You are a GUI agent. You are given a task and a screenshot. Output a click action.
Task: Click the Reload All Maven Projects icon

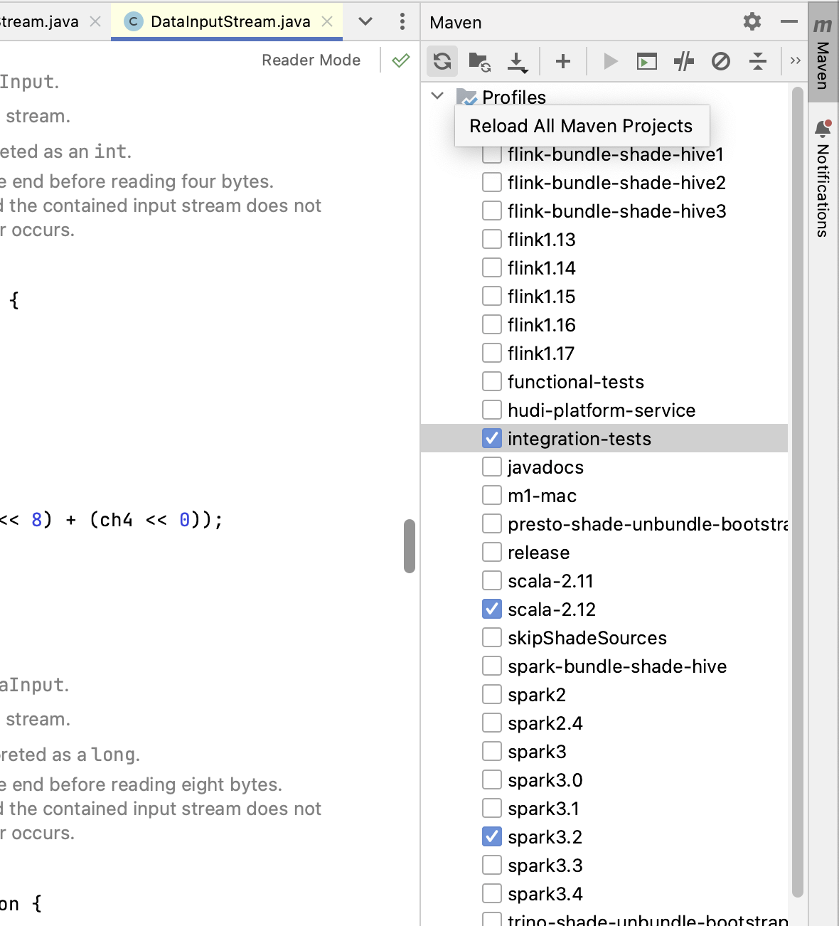click(442, 61)
